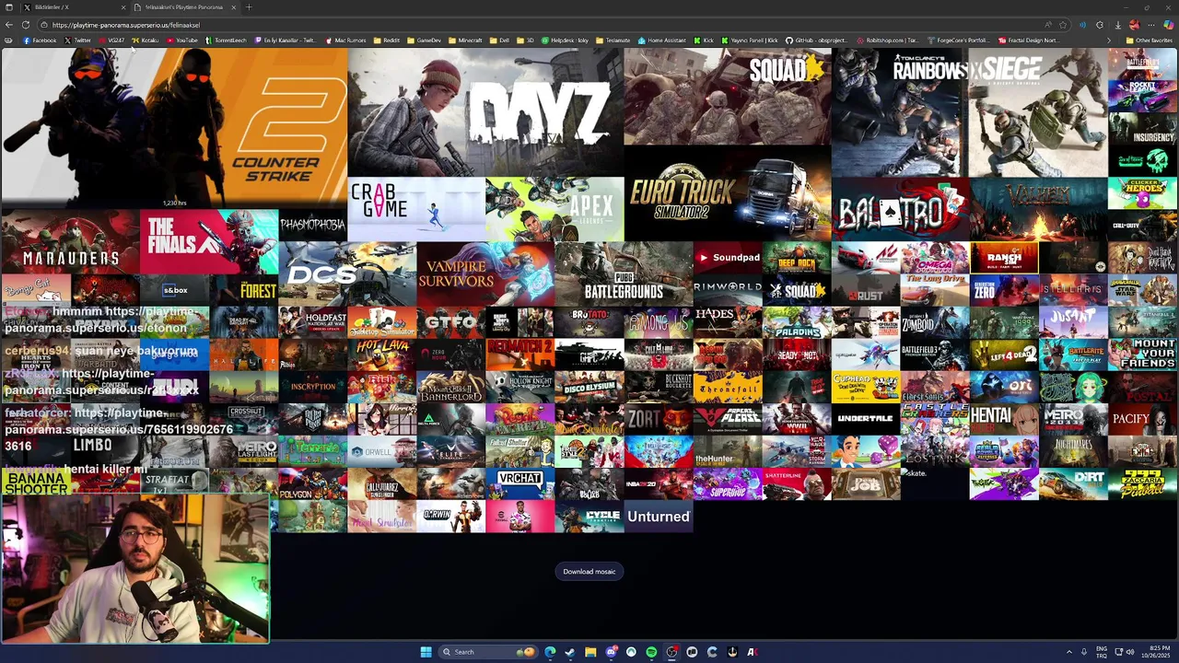
Task: Open the taskbar clock and date
Action: tap(1155, 652)
